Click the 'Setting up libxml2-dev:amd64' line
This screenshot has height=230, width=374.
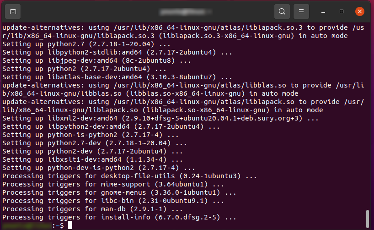coord(160,118)
